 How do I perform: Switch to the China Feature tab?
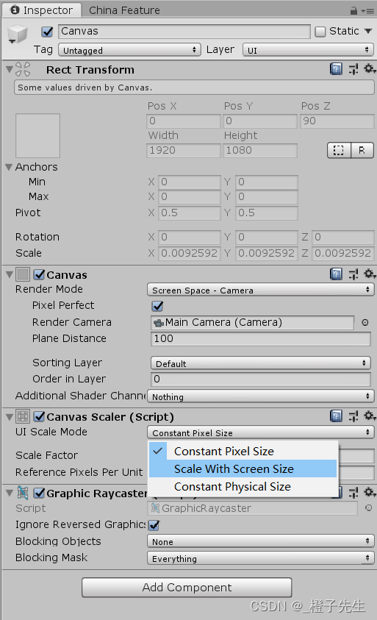(124, 10)
